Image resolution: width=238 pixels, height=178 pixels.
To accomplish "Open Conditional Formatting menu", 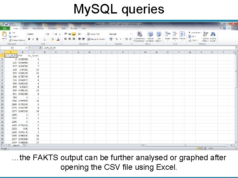I will pos(139,37).
